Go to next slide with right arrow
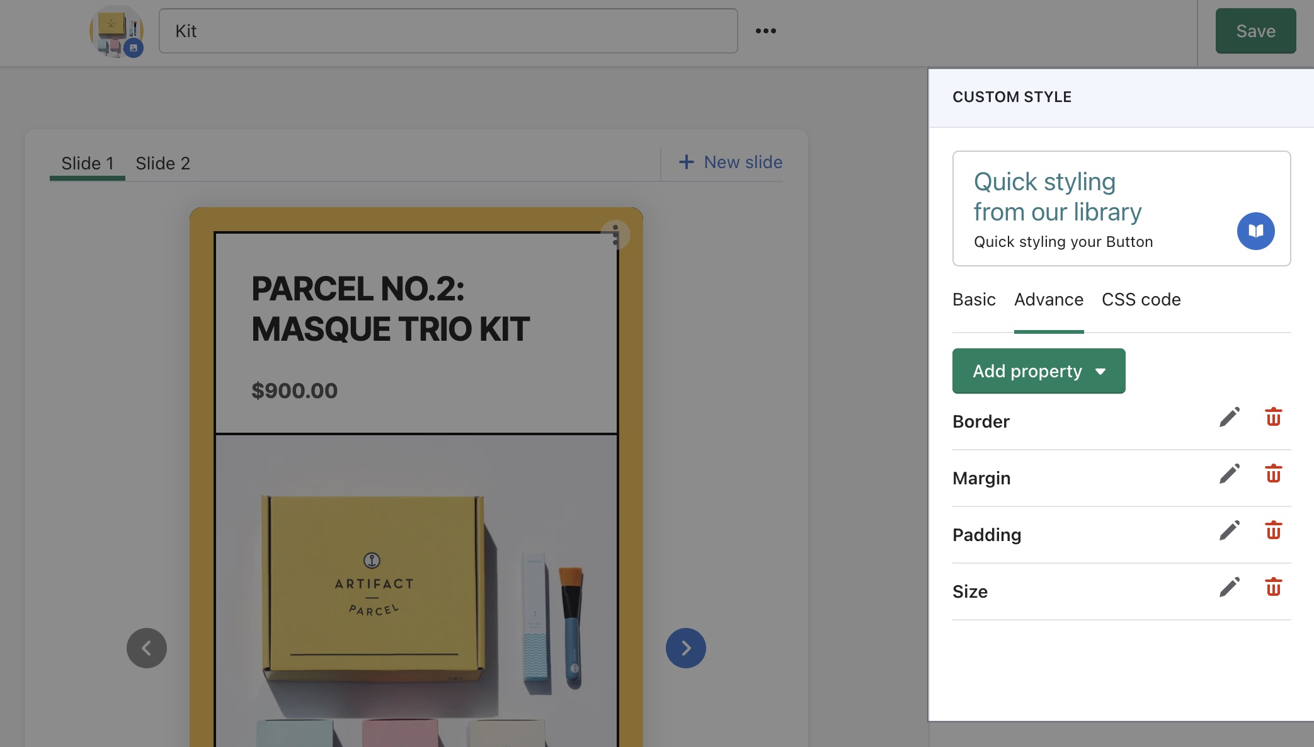This screenshot has width=1314, height=747. (685, 648)
